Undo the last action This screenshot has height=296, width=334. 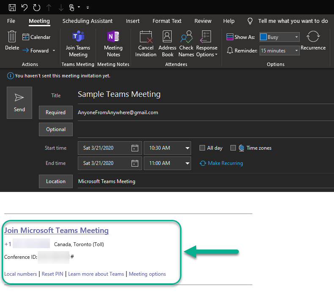click(24, 8)
